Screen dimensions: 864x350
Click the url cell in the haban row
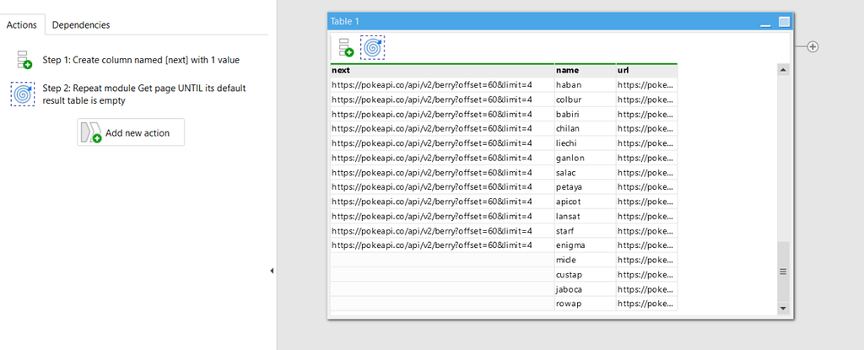tap(647, 85)
